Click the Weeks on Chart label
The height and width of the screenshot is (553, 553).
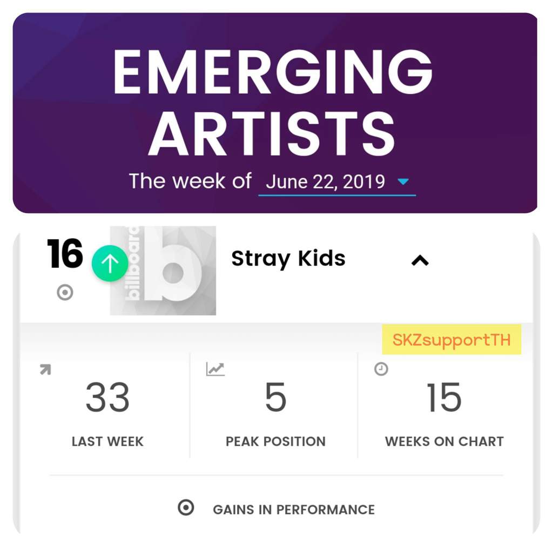(x=444, y=442)
